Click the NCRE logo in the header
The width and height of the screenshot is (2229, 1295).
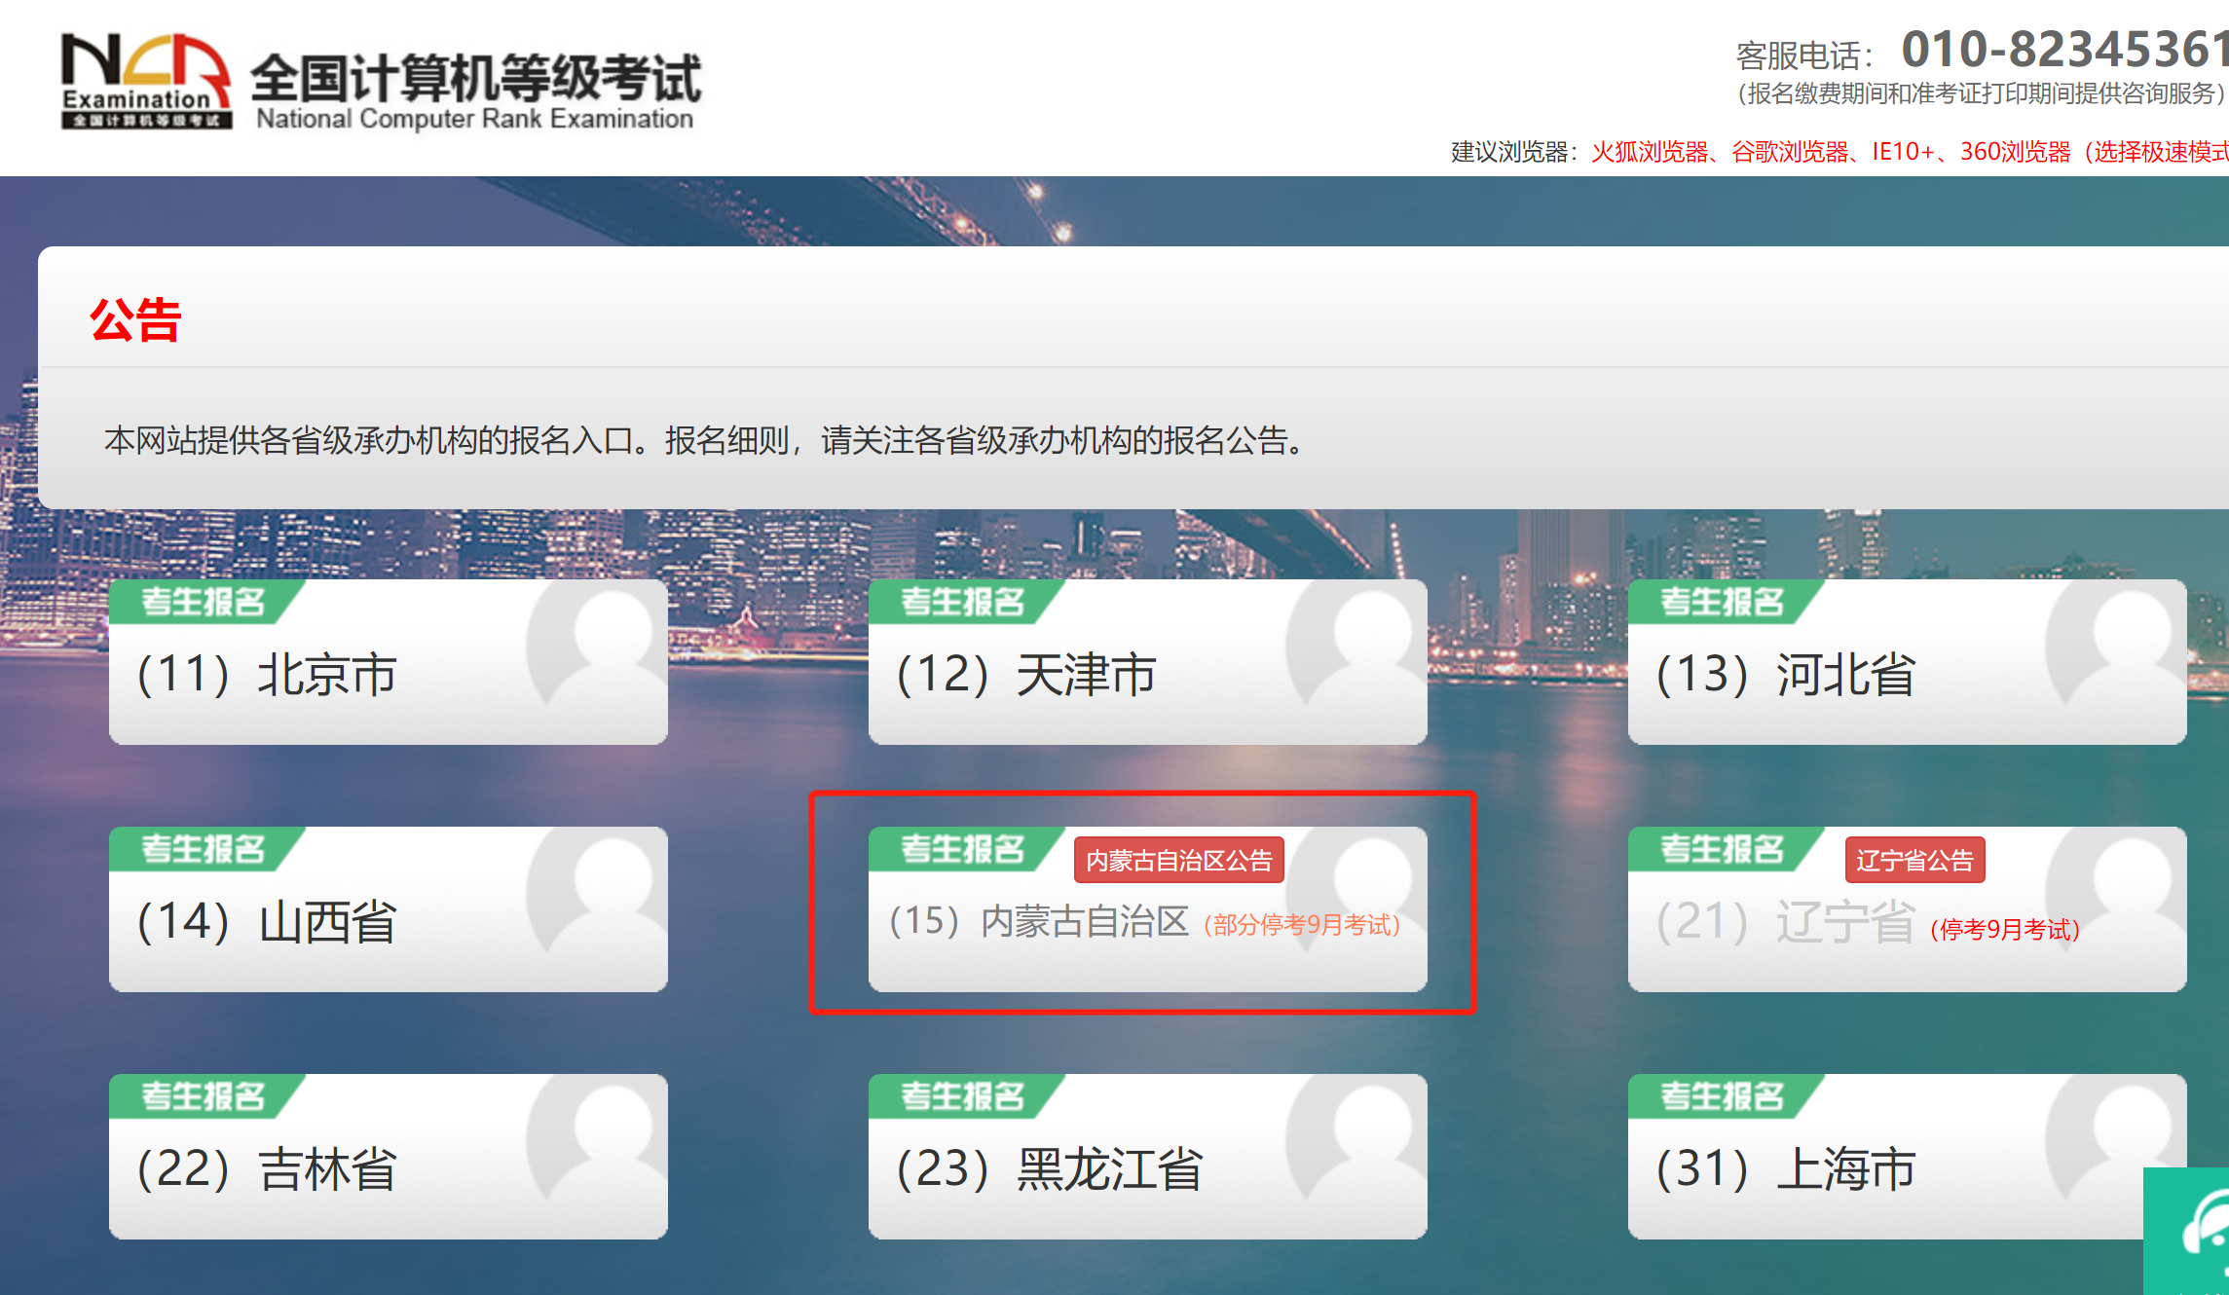tap(146, 81)
